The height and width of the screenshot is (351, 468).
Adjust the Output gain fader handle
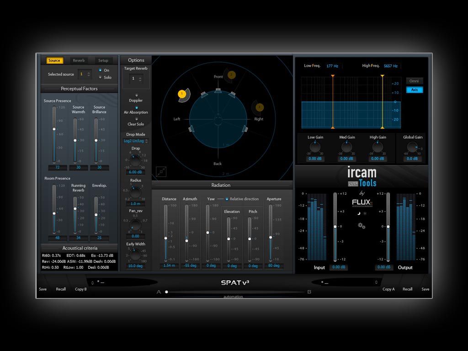coord(388,227)
